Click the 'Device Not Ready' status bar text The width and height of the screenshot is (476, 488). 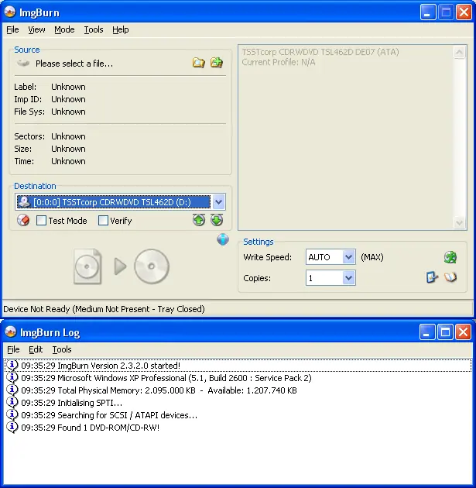[x=104, y=309]
